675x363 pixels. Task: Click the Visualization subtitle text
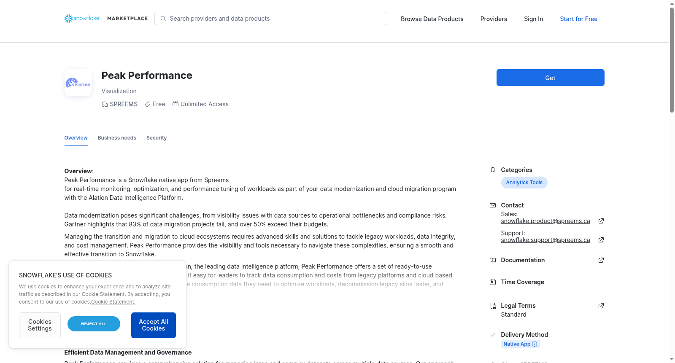point(119,91)
